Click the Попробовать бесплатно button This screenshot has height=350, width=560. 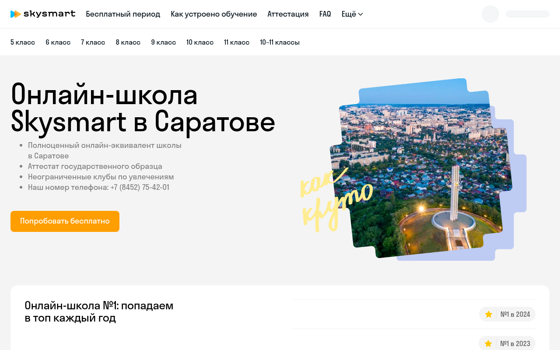tap(65, 221)
